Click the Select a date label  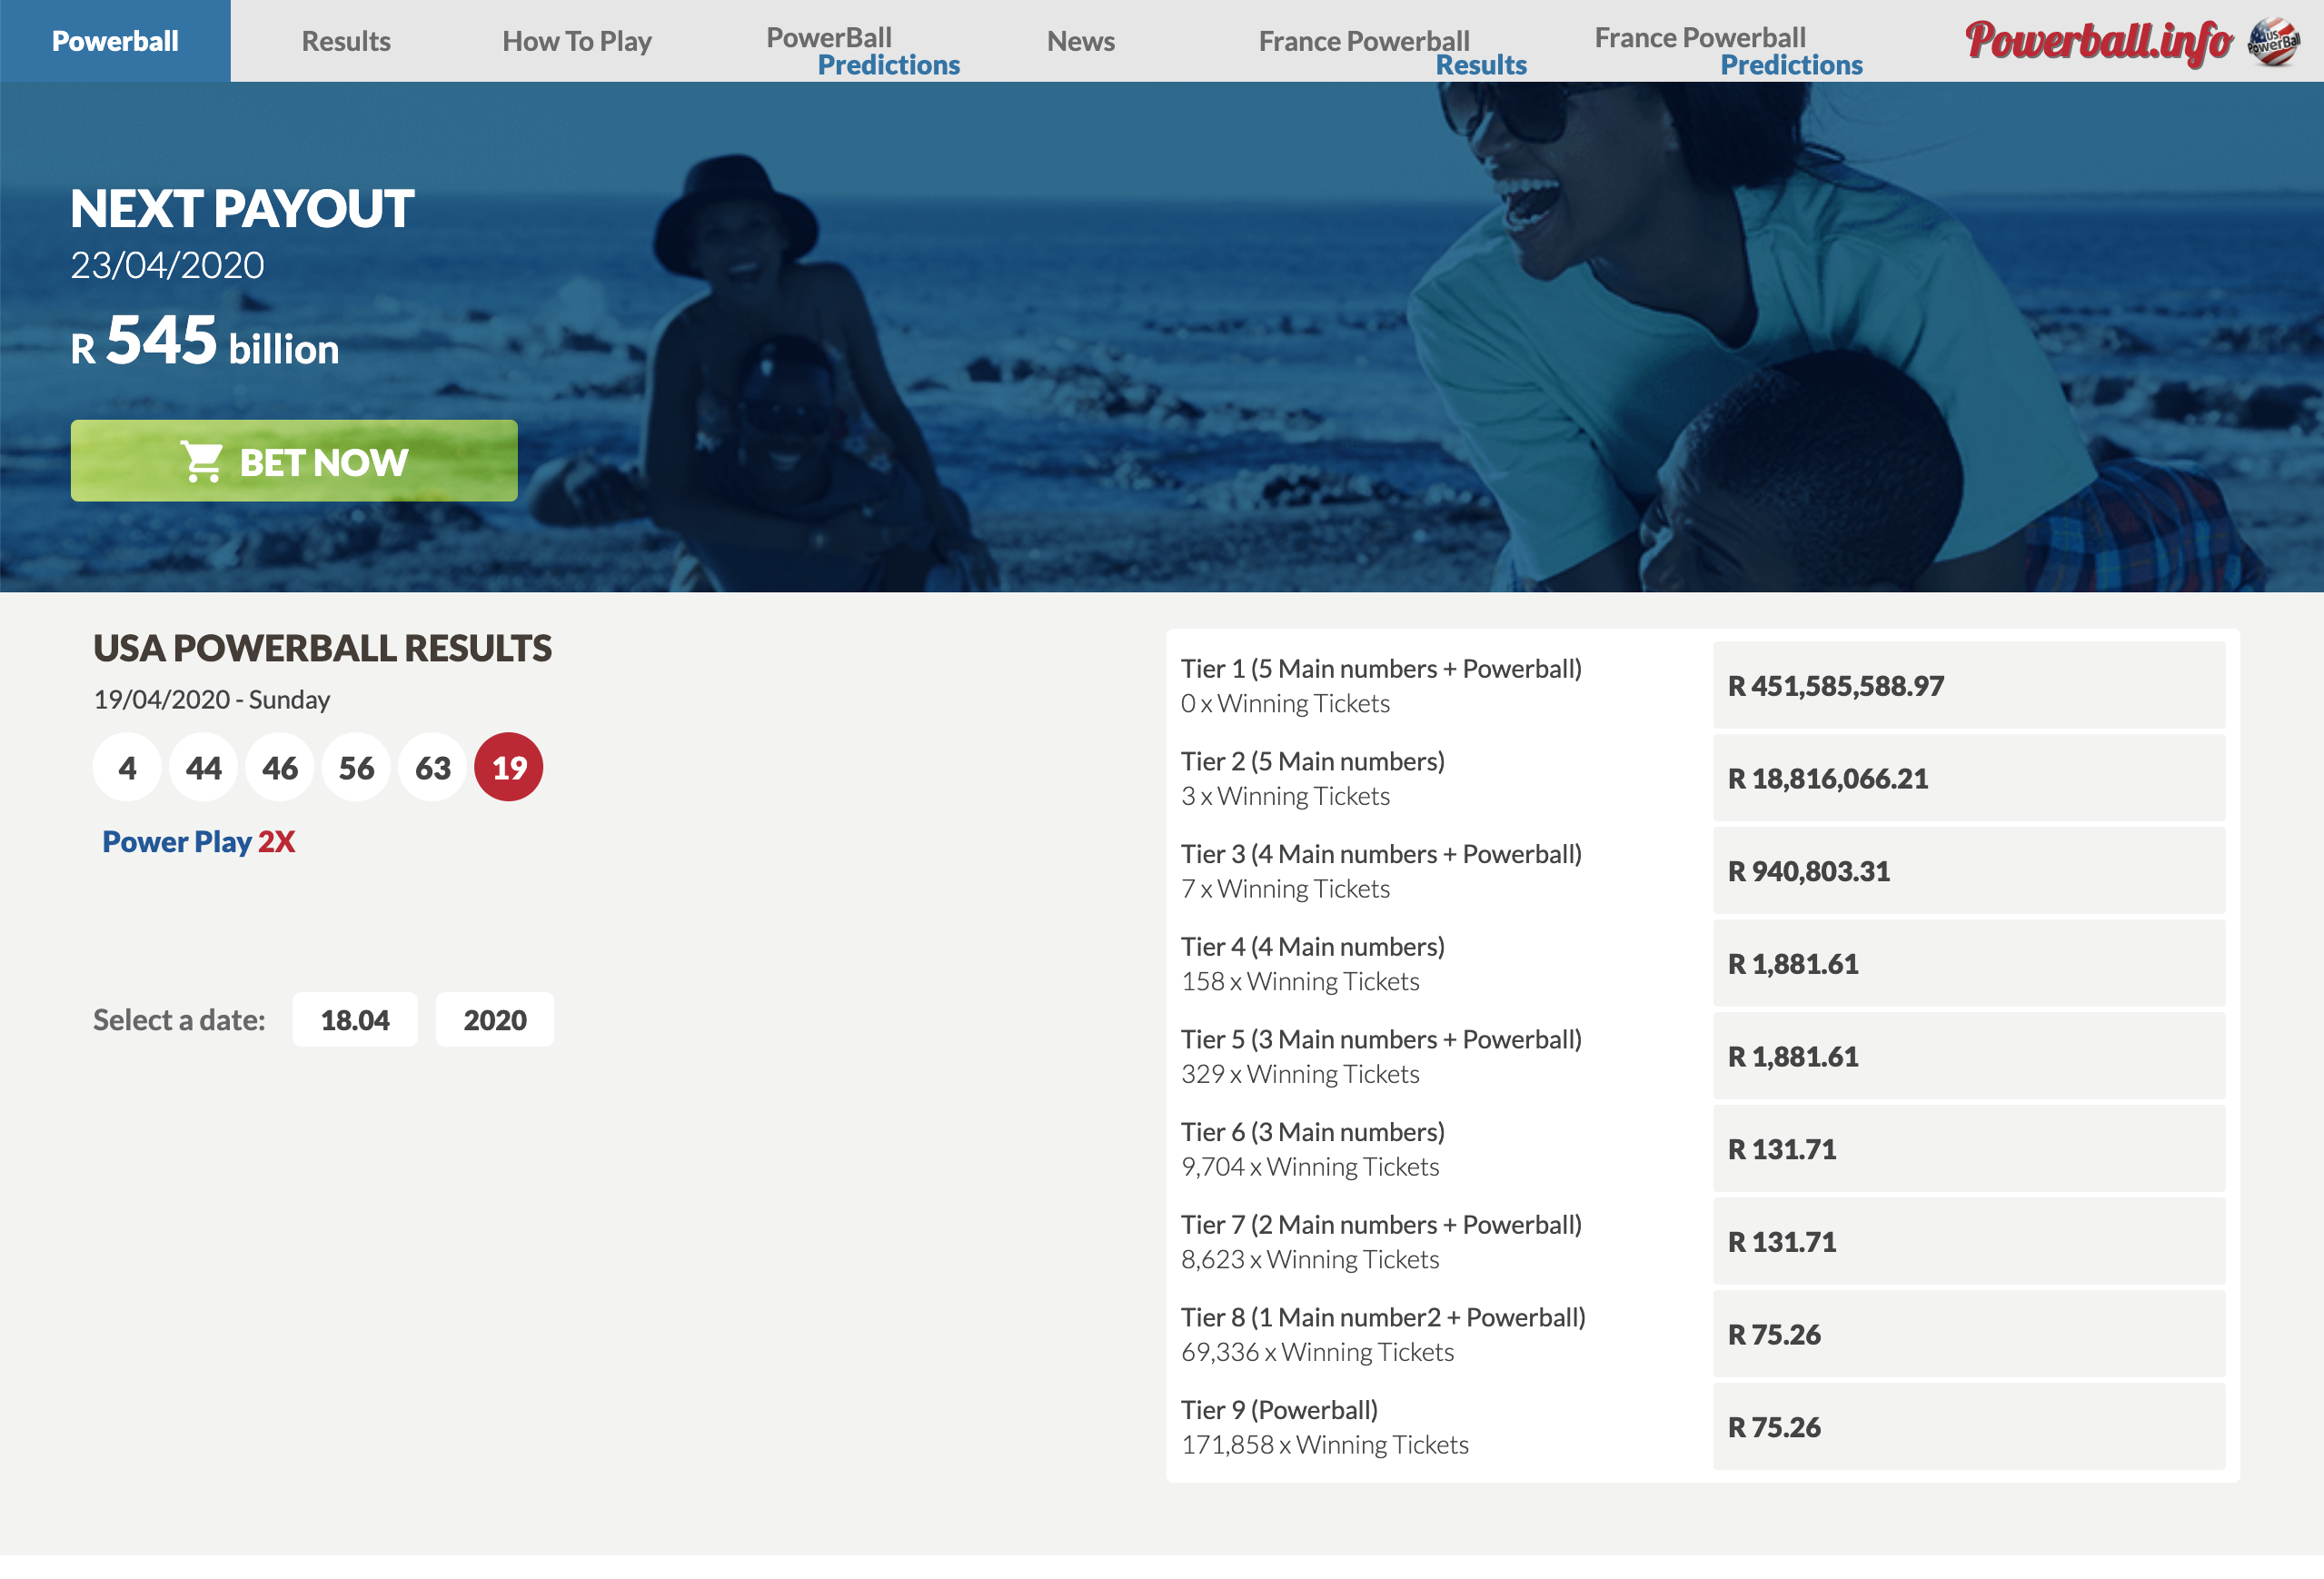[x=179, y=1020]
